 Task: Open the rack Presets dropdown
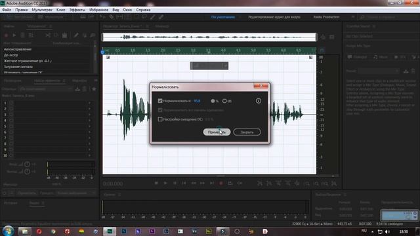tap(46, 89)
